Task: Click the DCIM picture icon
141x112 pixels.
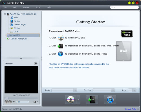Action: 12,32
